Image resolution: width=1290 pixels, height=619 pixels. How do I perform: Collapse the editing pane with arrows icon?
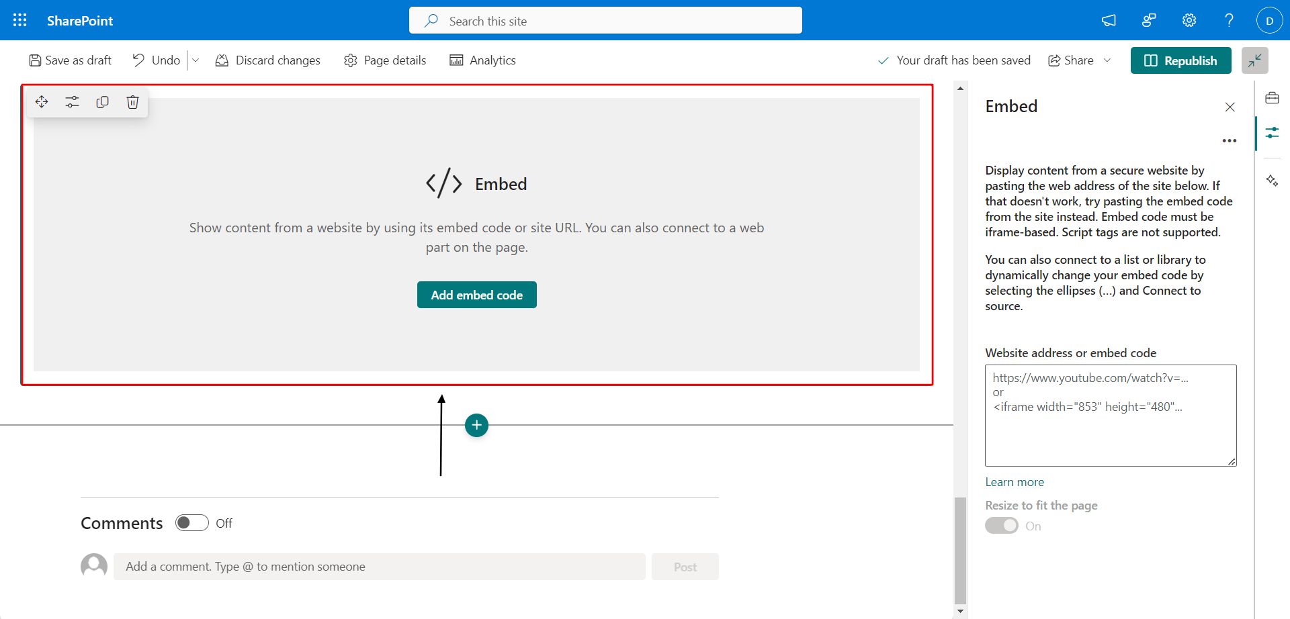(x=1254, y=60)
